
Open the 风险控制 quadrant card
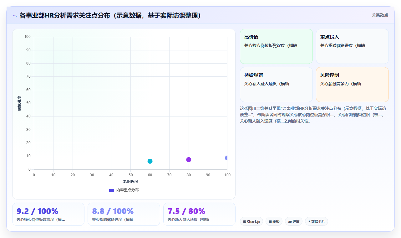coord(352,85)
